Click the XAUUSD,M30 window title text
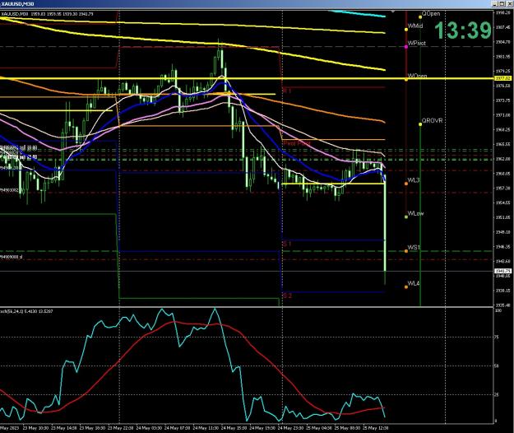514x433 pixels. point(17,4)
